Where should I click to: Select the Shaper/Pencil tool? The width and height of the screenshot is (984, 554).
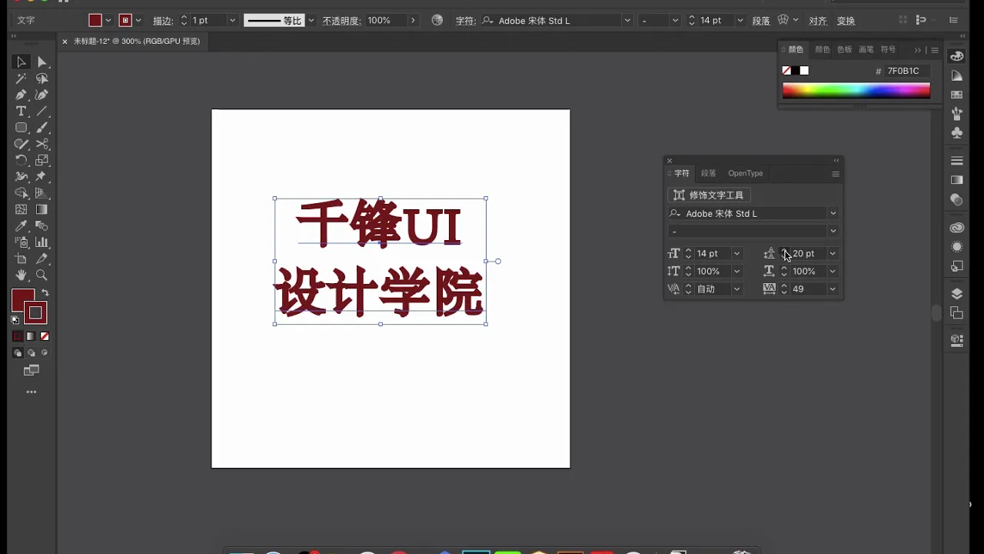(x=22, y=144)
